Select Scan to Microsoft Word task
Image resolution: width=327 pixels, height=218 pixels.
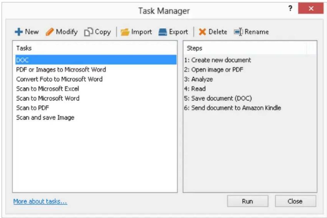pos(96,98)
